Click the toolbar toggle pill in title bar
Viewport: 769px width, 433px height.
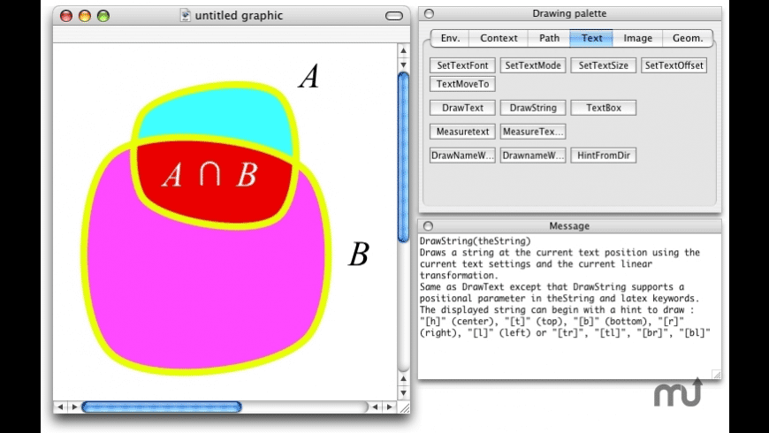click(393, 16)
